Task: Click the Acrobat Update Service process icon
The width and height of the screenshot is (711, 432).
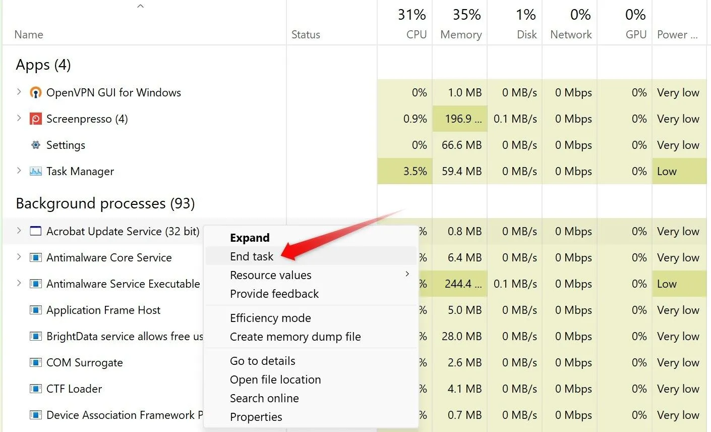Action: coord(35,231)
